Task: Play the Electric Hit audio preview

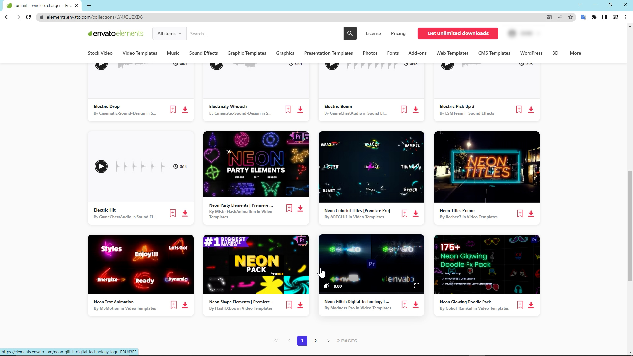Action: click(101, 166)
